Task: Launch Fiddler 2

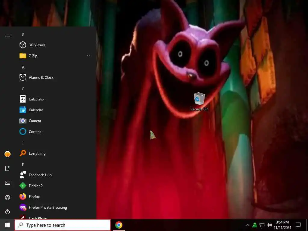Action: [55, 186]
